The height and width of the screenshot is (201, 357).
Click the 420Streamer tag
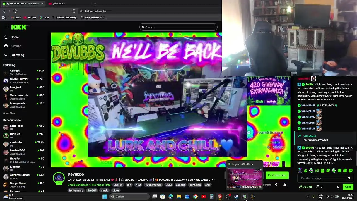click(153, 185)
